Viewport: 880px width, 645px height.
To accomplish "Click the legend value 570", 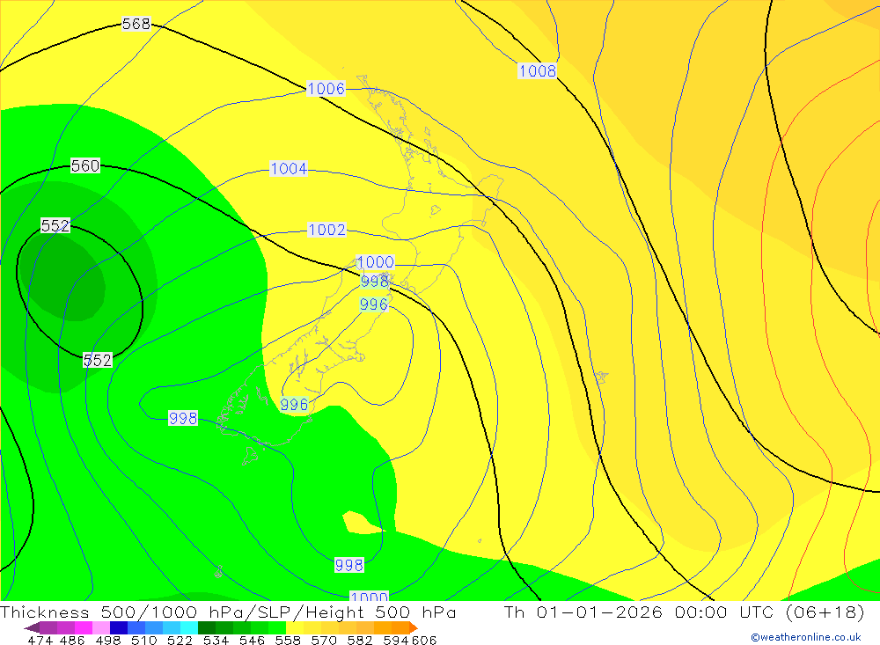I will click(324, 640).
